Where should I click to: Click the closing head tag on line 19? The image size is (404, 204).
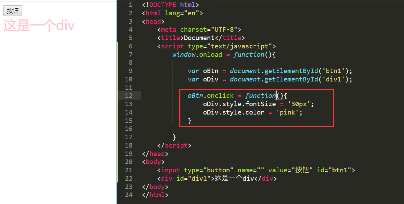click(x=155, y=154)
